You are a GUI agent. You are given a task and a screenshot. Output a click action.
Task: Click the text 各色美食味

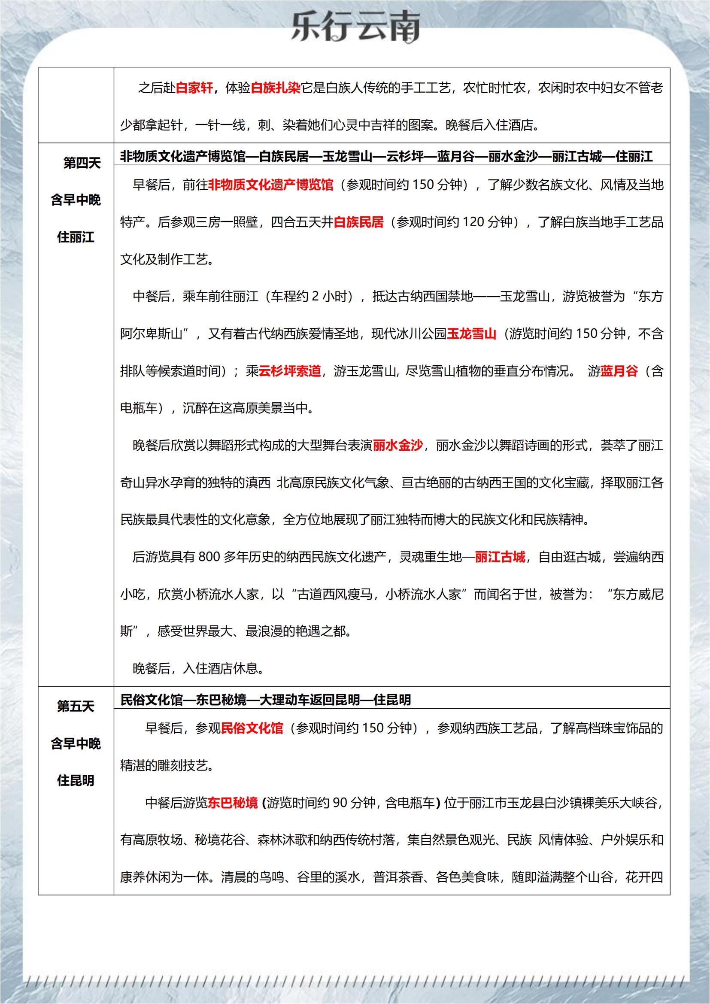(467, 877)
